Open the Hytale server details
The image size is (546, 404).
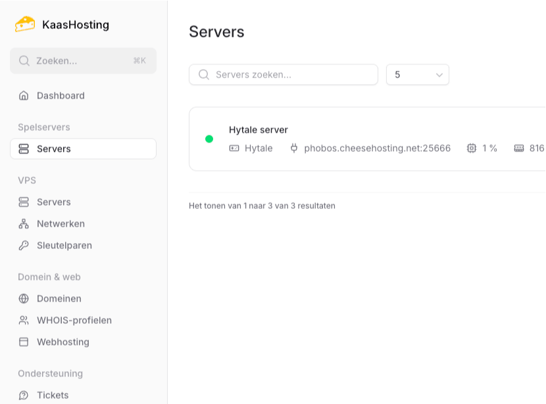point(258,129)
